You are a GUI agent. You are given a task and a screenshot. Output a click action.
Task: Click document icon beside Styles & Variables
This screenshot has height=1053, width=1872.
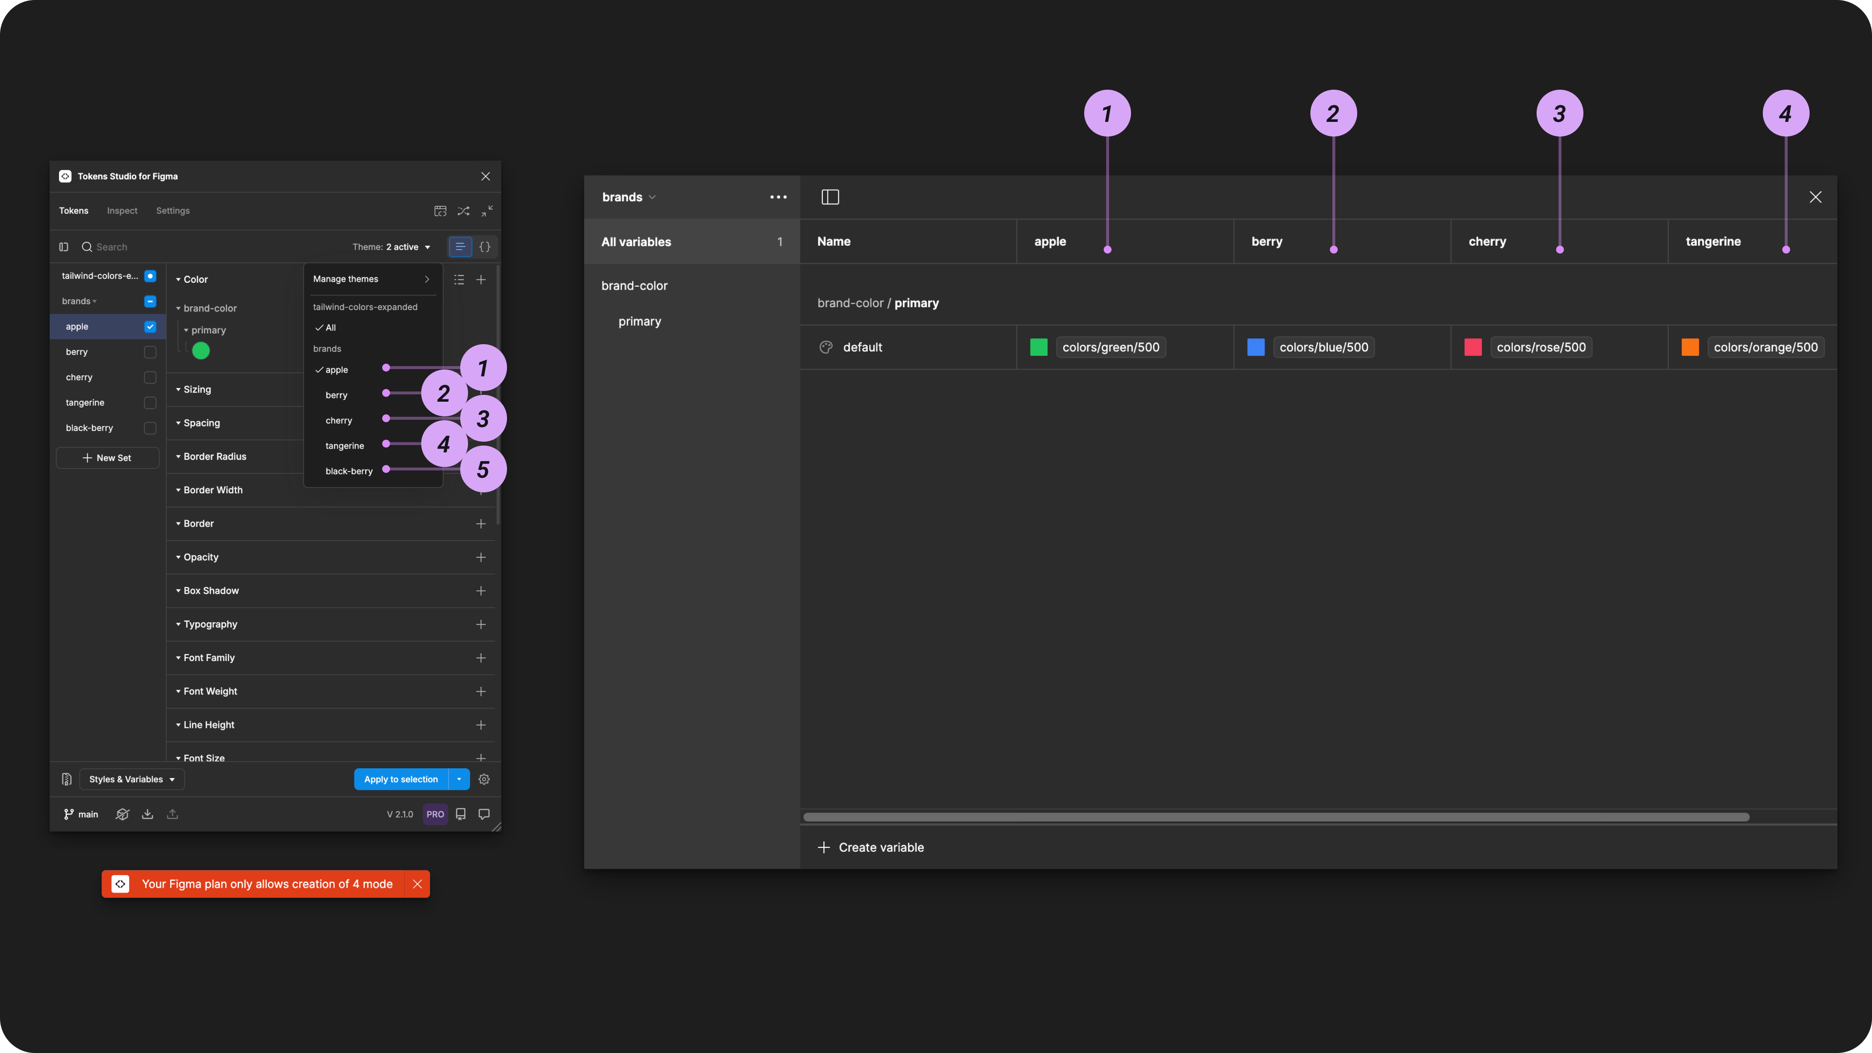67,779
